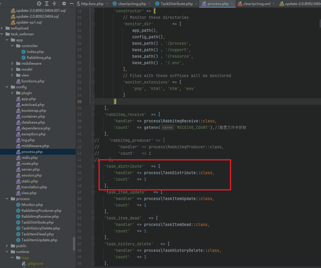Open log.php config file

28,140
